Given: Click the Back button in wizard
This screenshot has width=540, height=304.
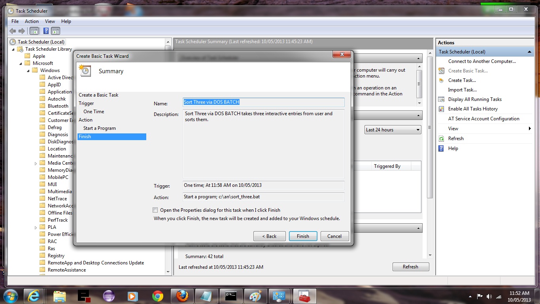Looking at the screenshot, I should [x=269, y=236].
